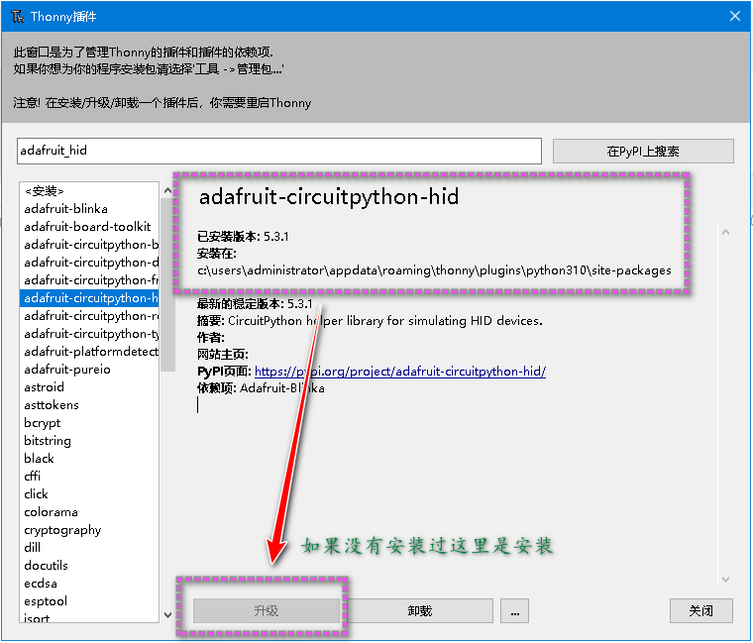Click package list scroll up arrow
Viewport: 753px width, 643px height.
pyautogui.click(x=167, y=190)
